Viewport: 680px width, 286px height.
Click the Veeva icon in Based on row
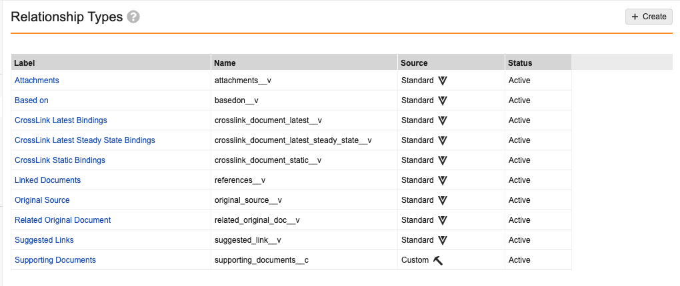443,100
